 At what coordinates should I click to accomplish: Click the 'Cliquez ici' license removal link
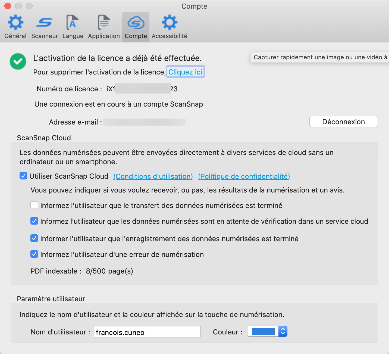point(185,72)
